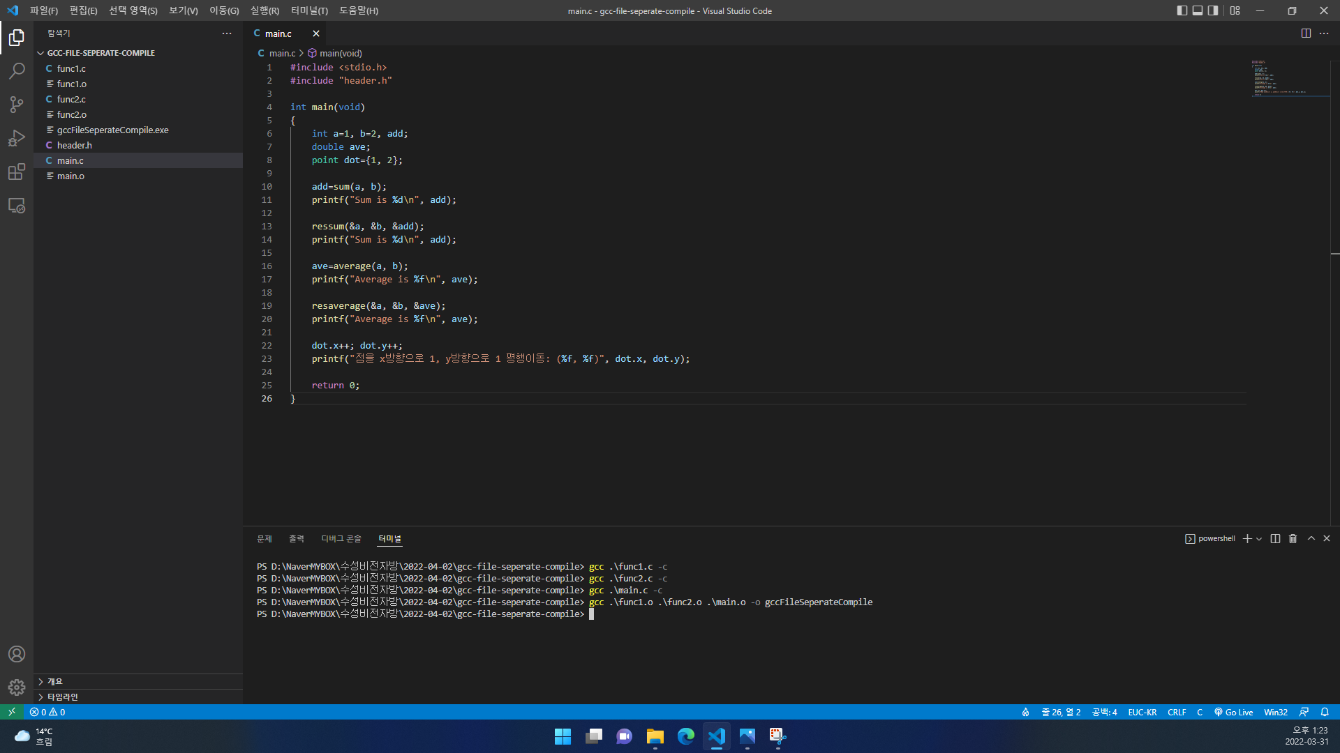Click Go Live in status bar
The width and height of the screenshot is (1340, 753).
click(x=1234, y=712)
